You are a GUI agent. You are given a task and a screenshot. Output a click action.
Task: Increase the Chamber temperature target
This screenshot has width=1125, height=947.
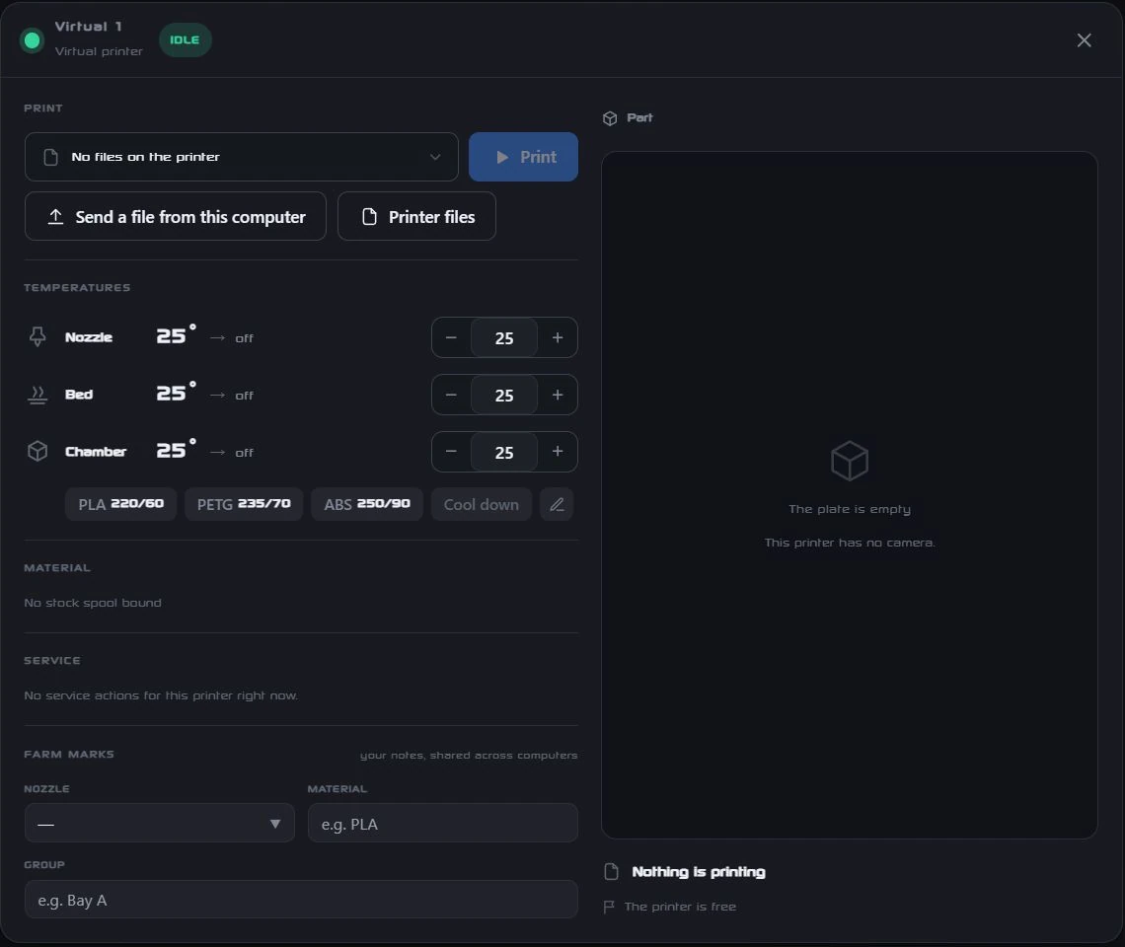[x=558, y=451]
